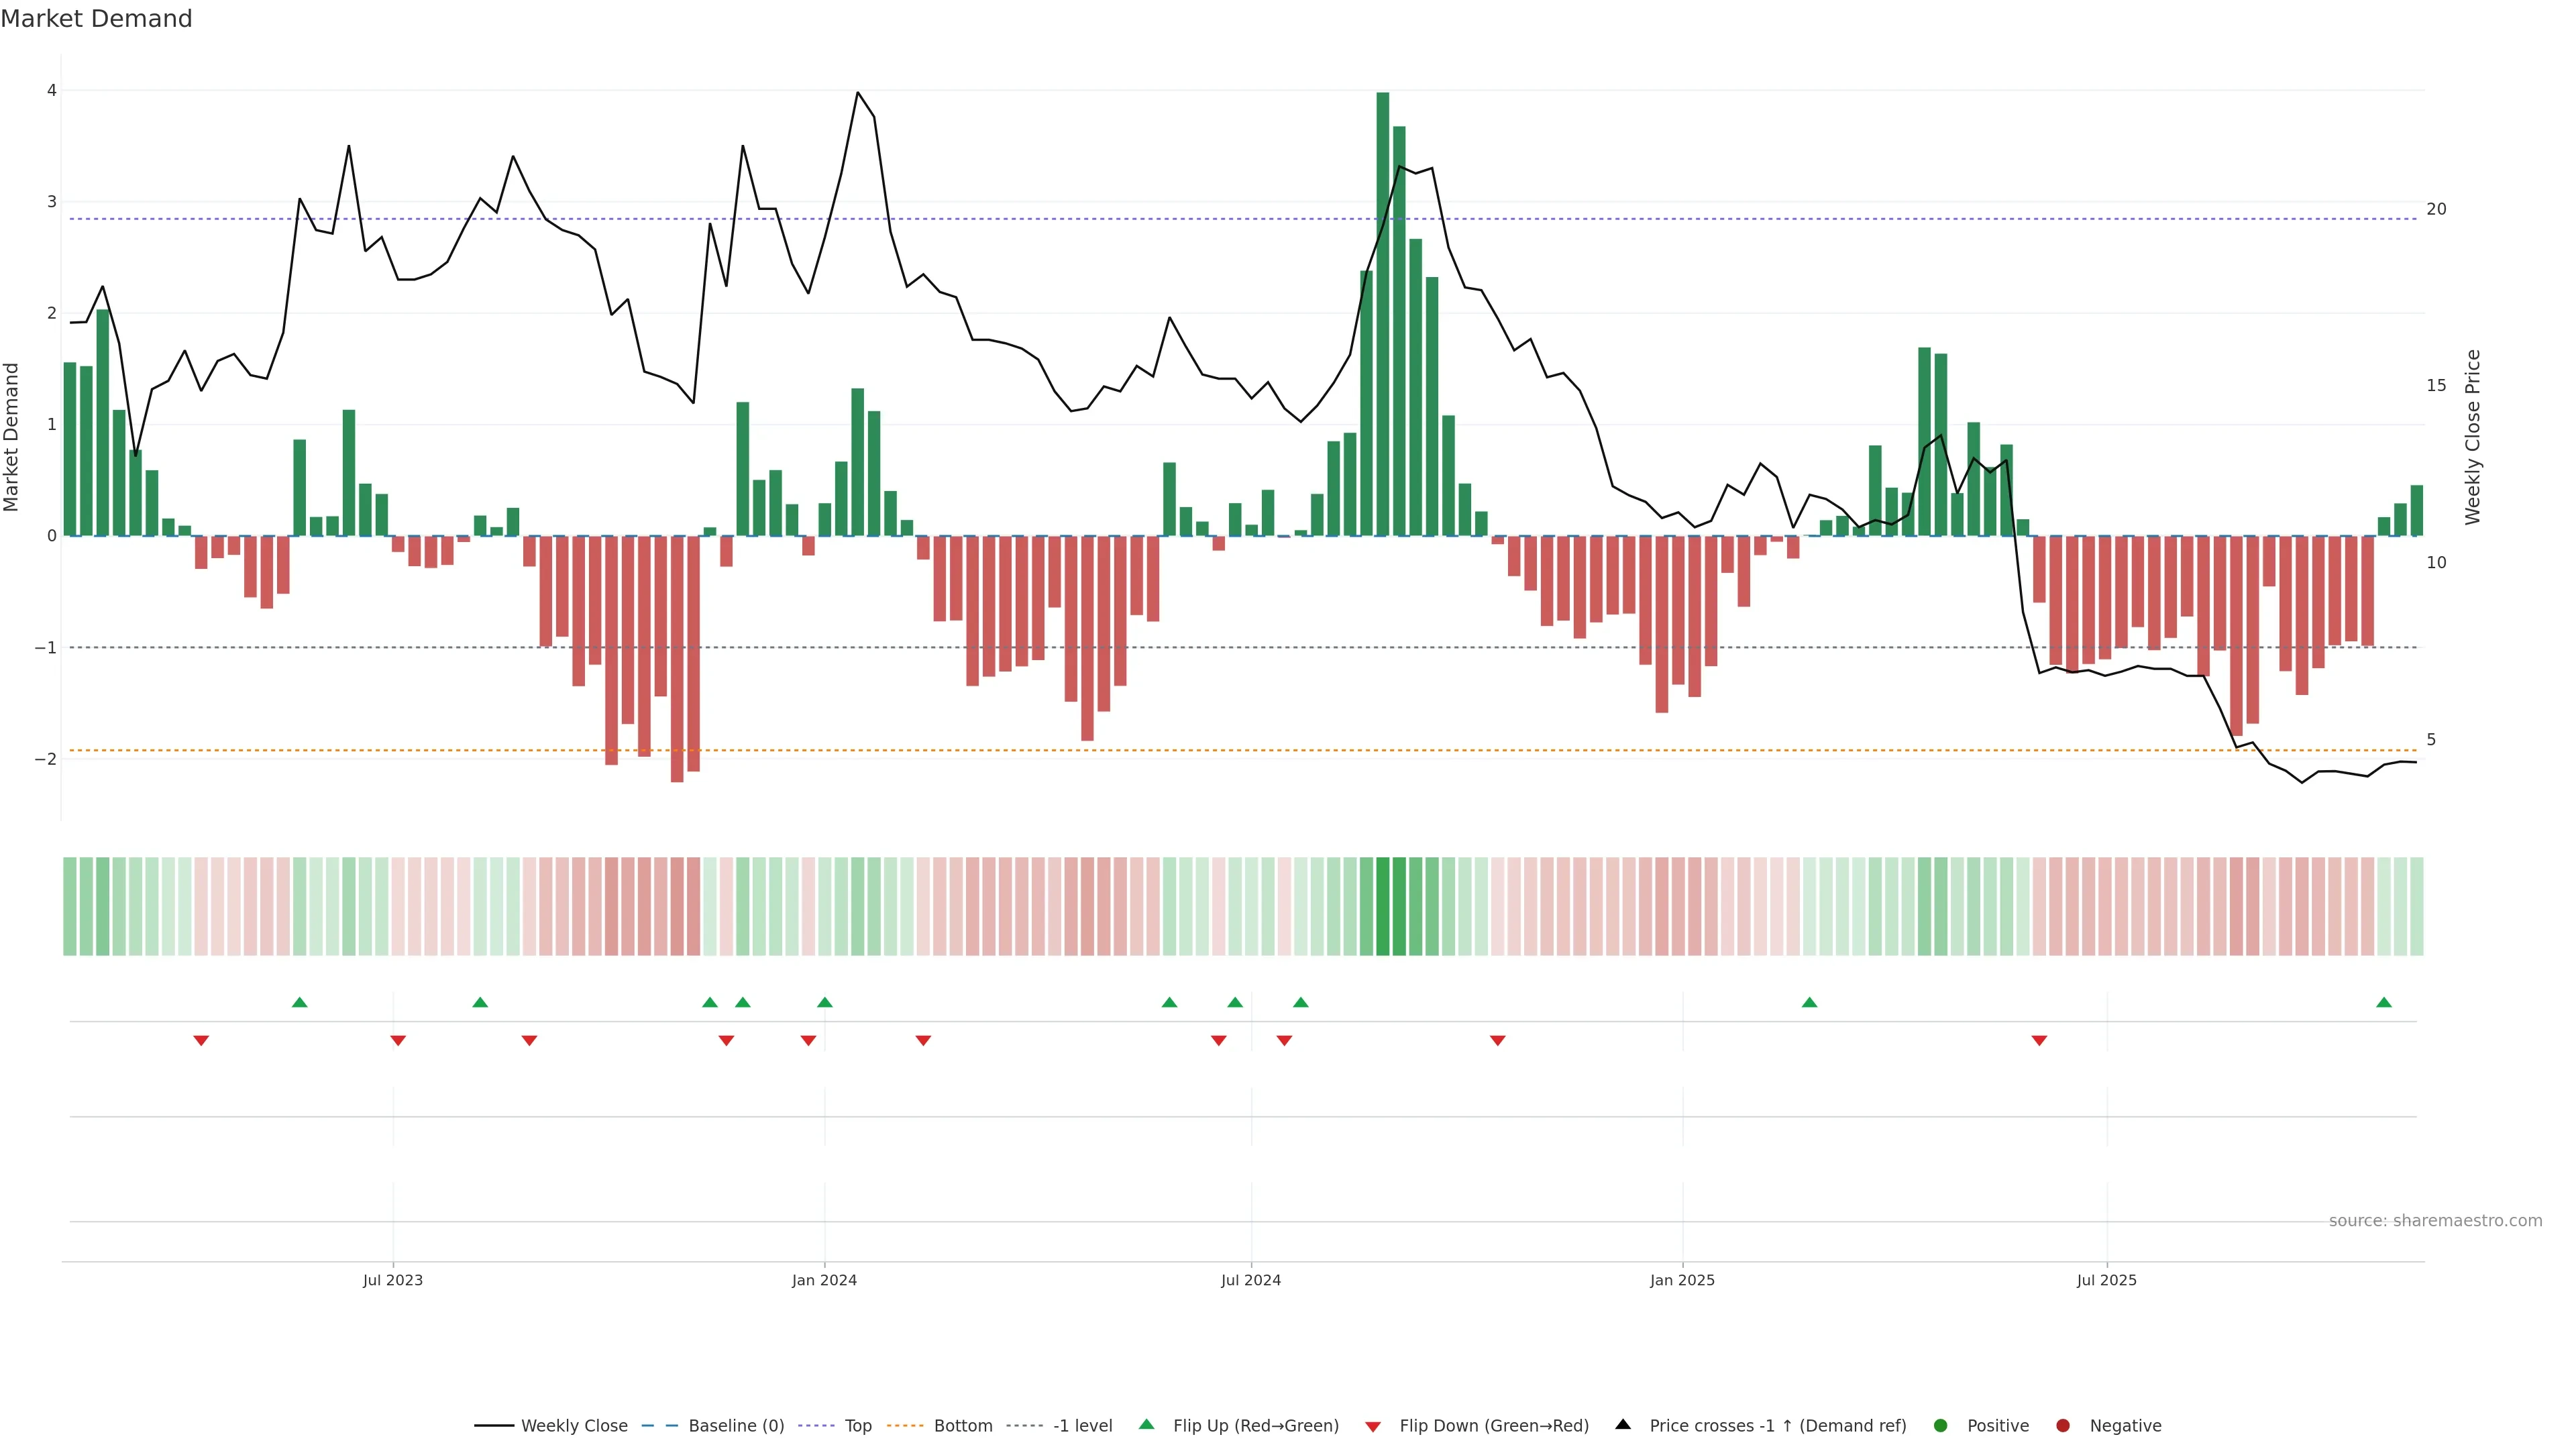
Task: Click the black triangle Price crosses legend icon
Action: tap(1623, 1424)
